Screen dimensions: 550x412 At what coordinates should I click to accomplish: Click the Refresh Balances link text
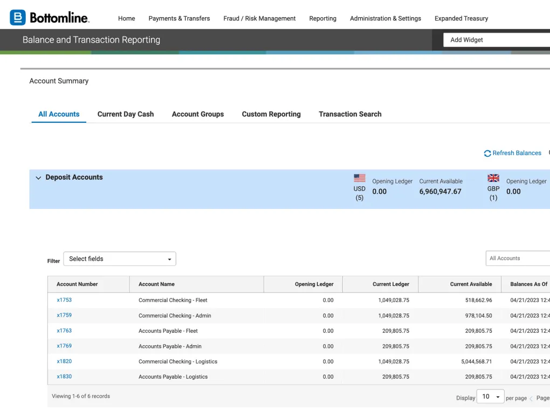tap(517, 153)
